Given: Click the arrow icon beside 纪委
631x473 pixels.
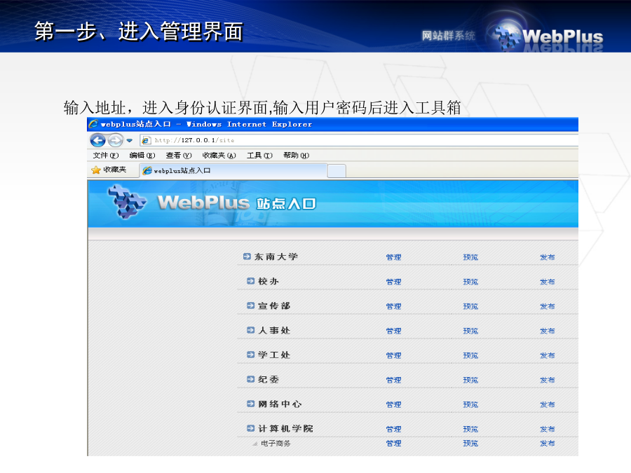Looking at the screenshot, I should tap(251, 379).
